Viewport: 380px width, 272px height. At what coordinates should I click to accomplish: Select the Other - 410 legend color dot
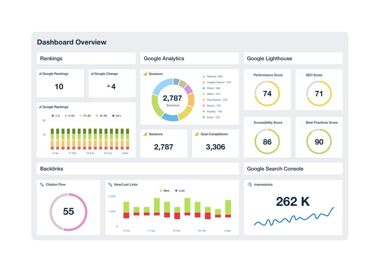point(204,94)
